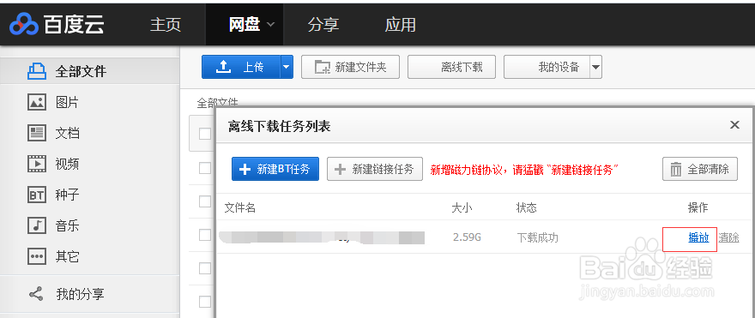Expand the 我的设备 dropdown arrow

click(x=596, y=67)
